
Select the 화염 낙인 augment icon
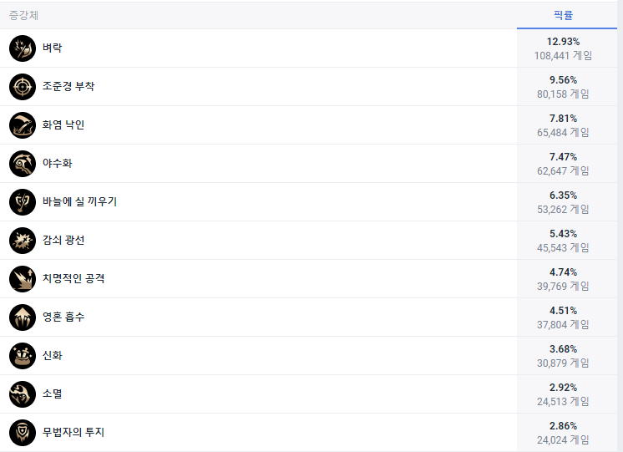(x=23, y=125)
